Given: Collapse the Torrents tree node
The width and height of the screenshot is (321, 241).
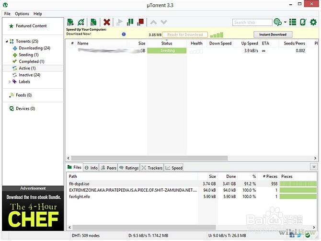Looking at the screenshot, I should tap(7, 41).
